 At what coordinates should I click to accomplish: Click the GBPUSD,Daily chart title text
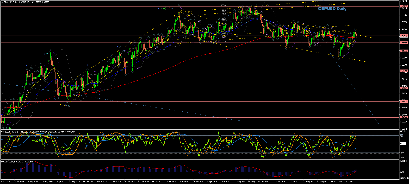(11, 2)
